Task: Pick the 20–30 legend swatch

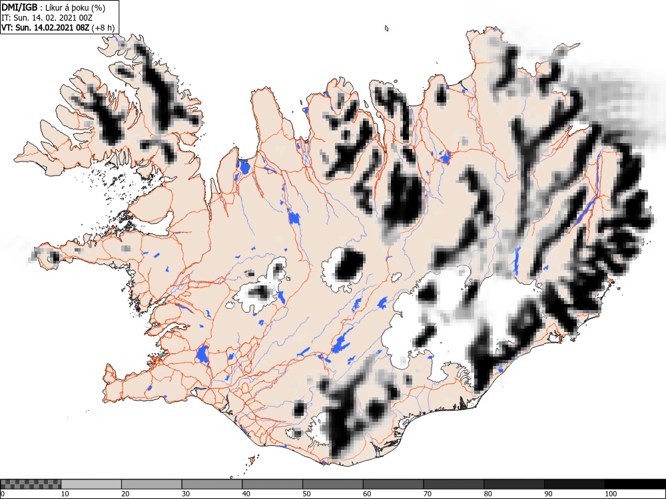Action: click(x=152, y=484)
